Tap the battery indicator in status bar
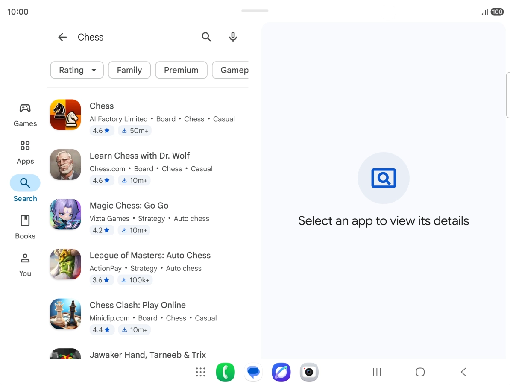 (x=497, y=12)
